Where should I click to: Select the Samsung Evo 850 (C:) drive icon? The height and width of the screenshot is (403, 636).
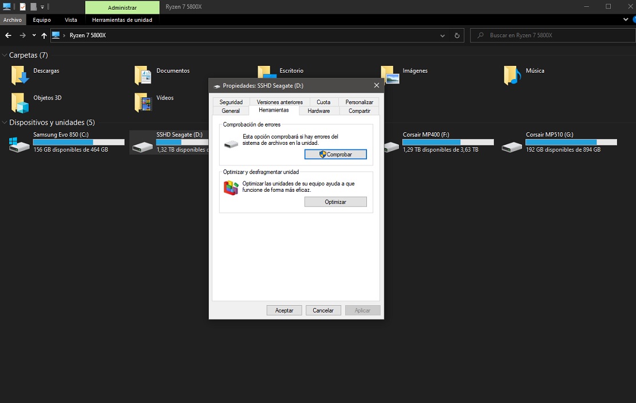point(19,144)
